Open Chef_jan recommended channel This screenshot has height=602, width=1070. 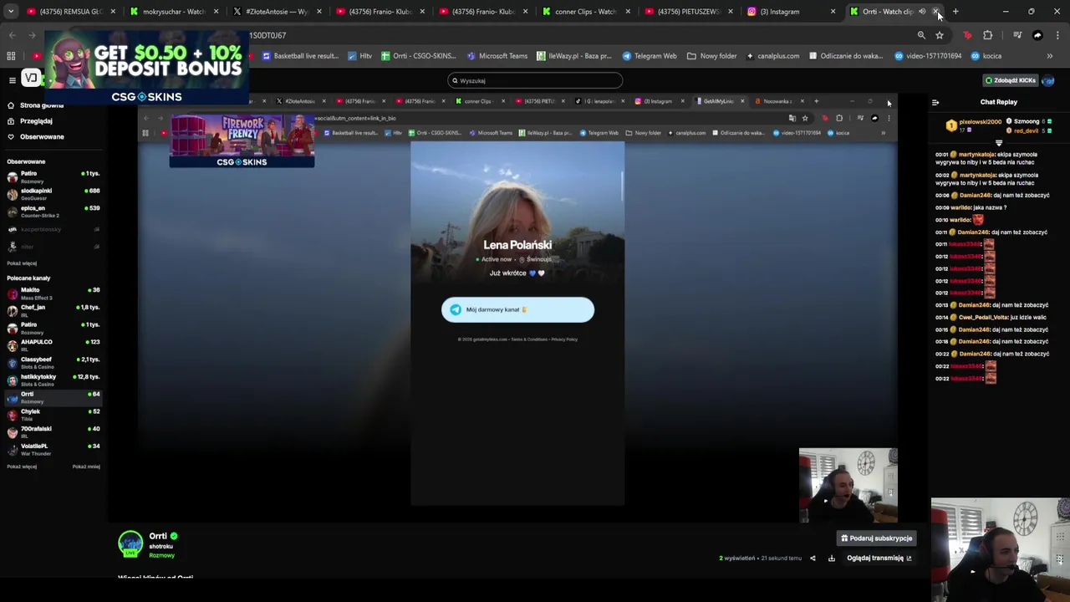tap(53, 310)
